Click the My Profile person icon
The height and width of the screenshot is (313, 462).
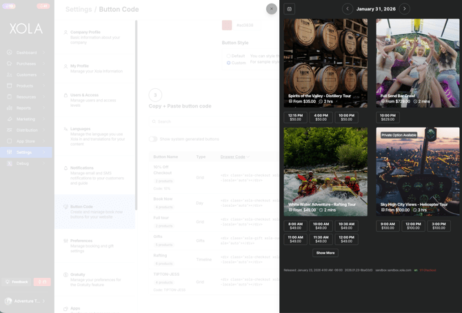tap(66, 66)
